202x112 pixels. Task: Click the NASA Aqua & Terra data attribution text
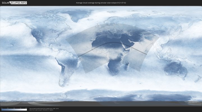[x=44, y=108]
